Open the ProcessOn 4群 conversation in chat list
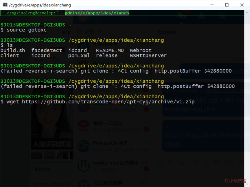Screen dimensions: 250x187 coord(113,146)
